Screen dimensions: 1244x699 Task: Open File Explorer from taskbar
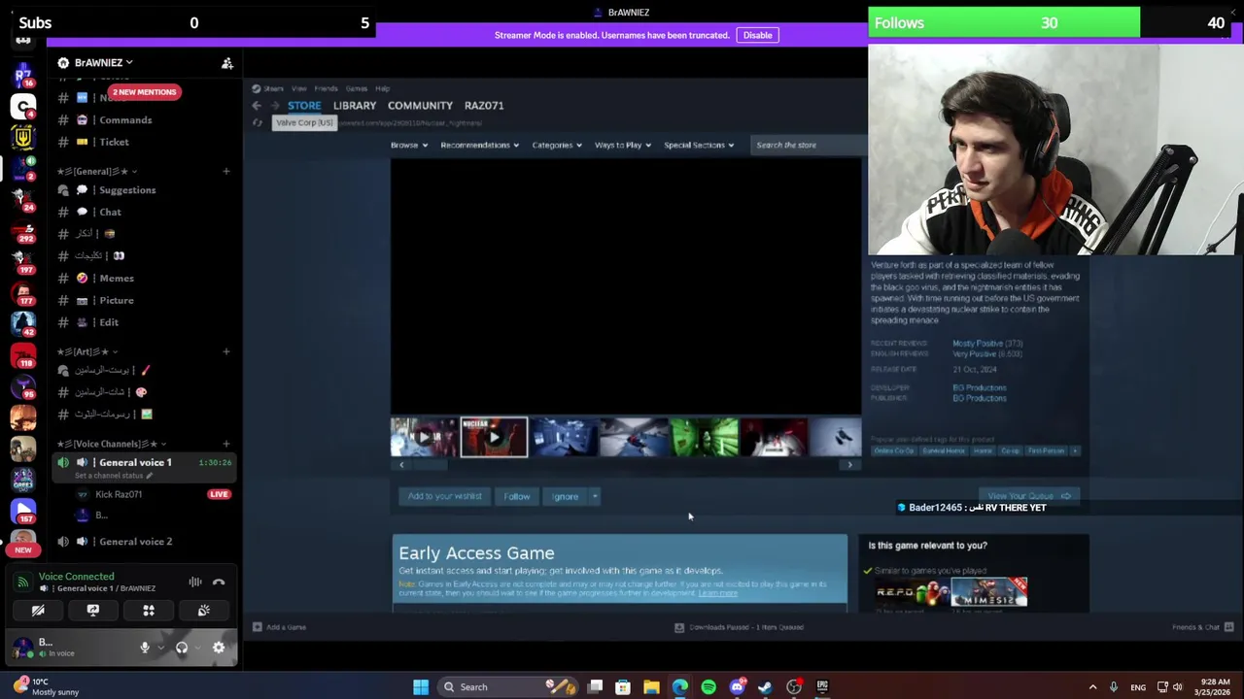(651, 687)
